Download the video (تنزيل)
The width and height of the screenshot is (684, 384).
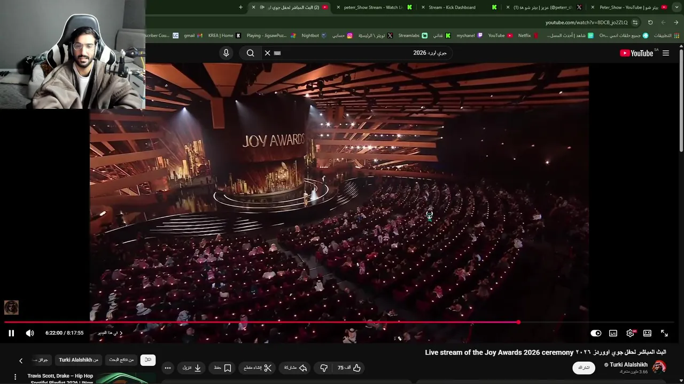tap(192, 367)
